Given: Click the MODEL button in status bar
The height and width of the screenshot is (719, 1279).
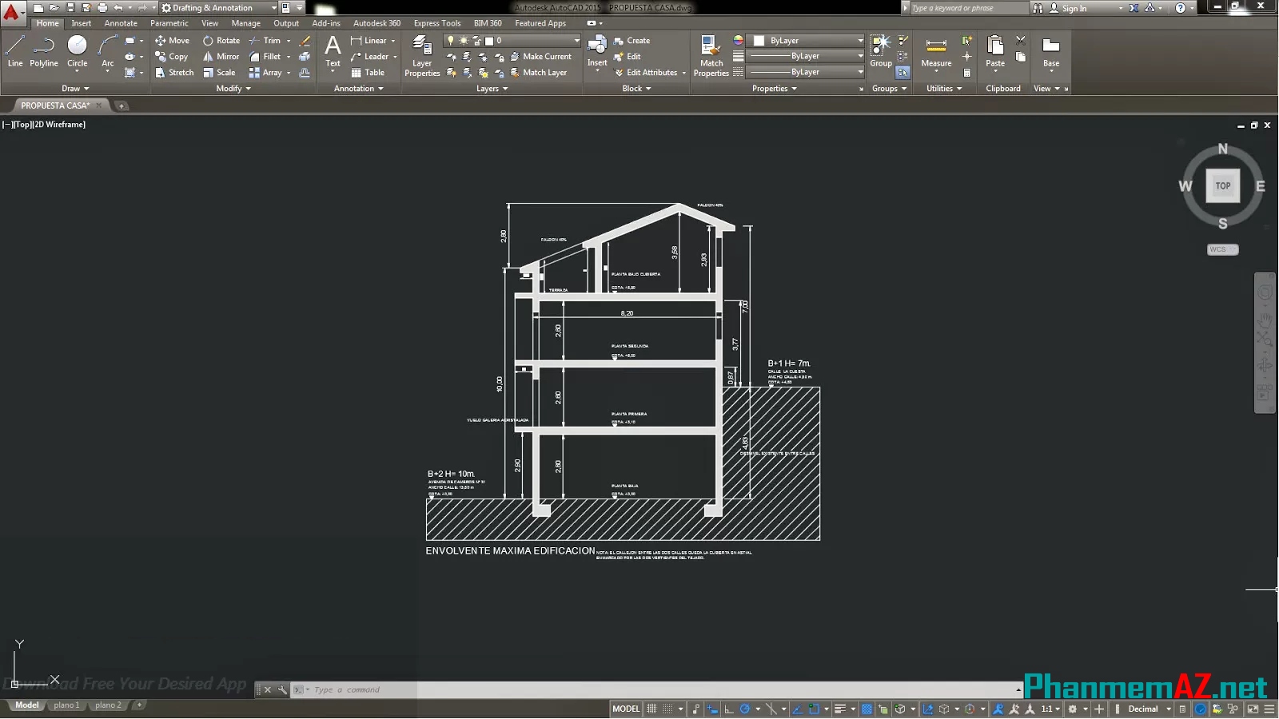Looking at the screenshot, I should [626, 709].
